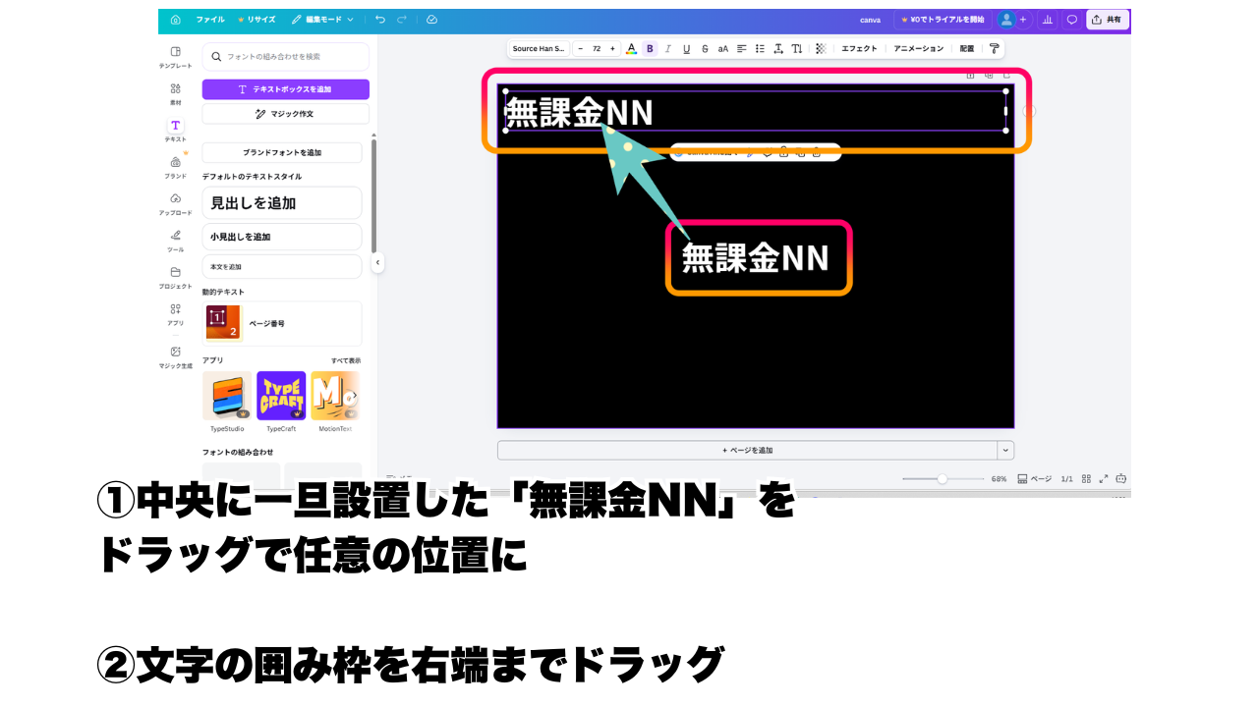The image size is (1258, 707).
Task: Open the エフェクト panel
Action: point(859,48)
